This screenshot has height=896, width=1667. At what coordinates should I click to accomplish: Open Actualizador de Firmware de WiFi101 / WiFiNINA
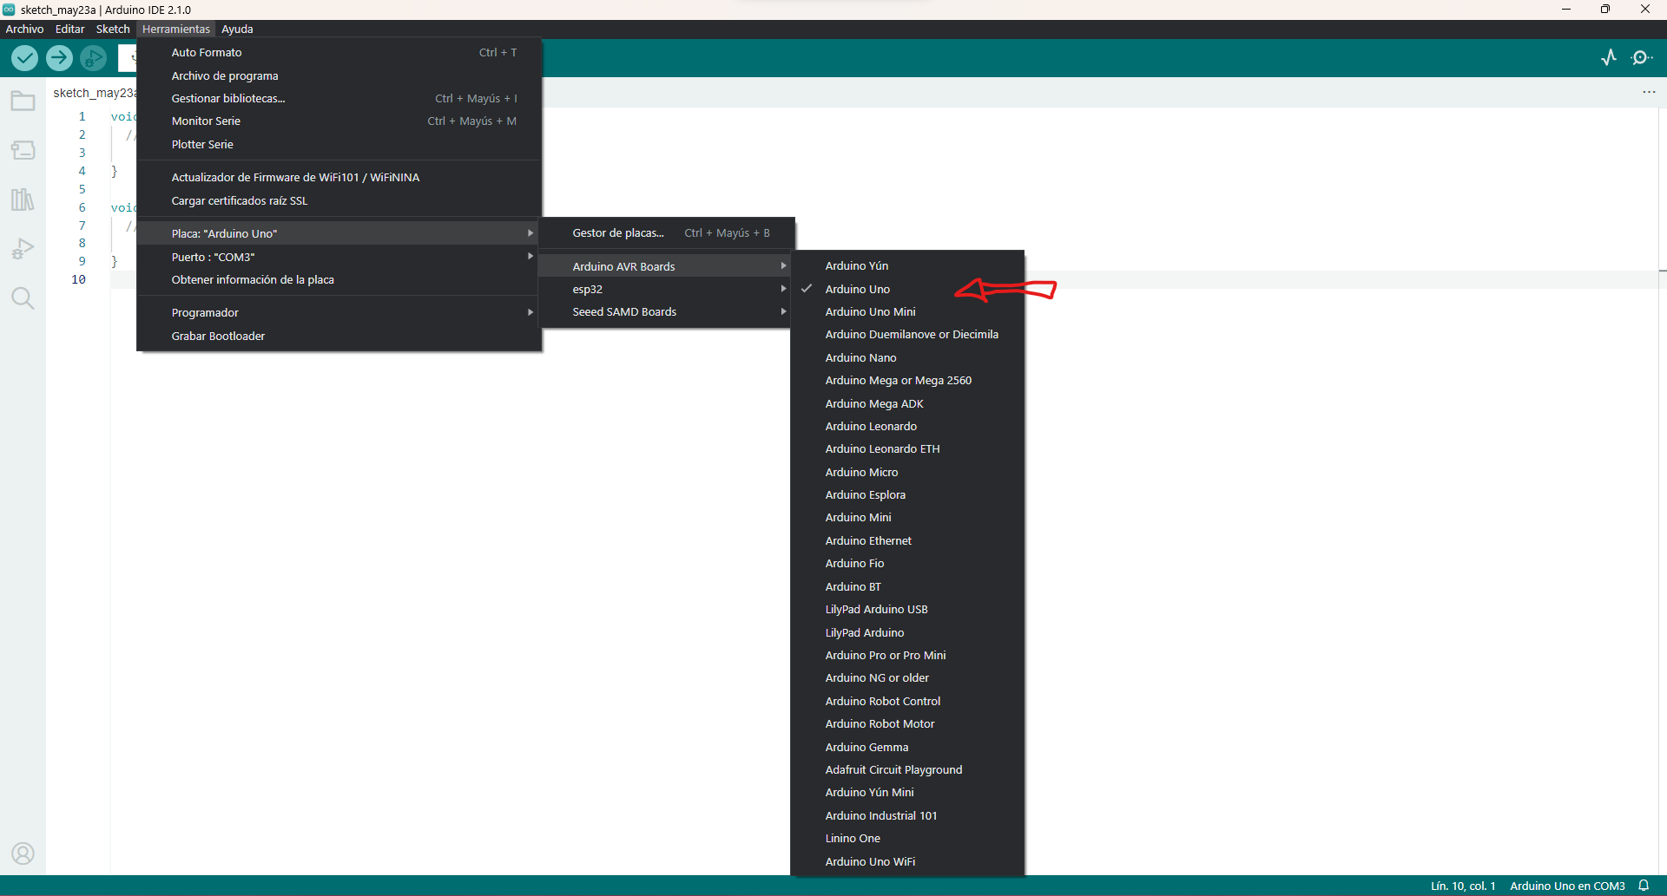tap(339, 178)
